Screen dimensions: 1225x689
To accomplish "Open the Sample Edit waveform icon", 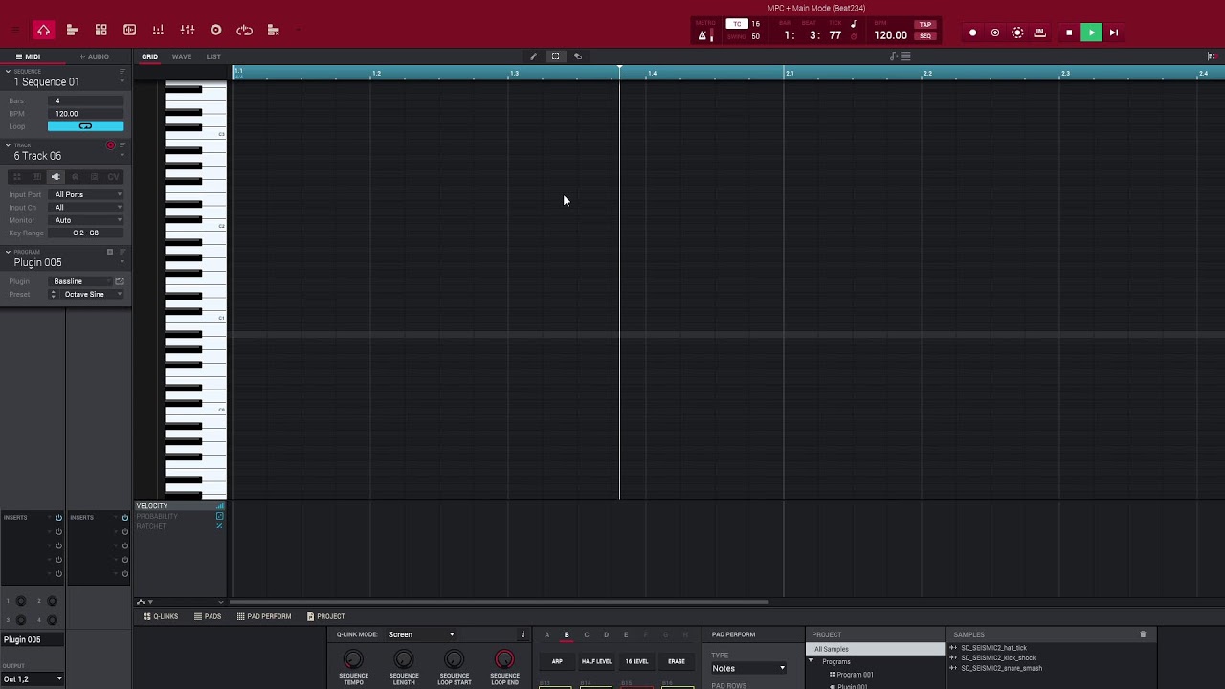I will [129, 31].
